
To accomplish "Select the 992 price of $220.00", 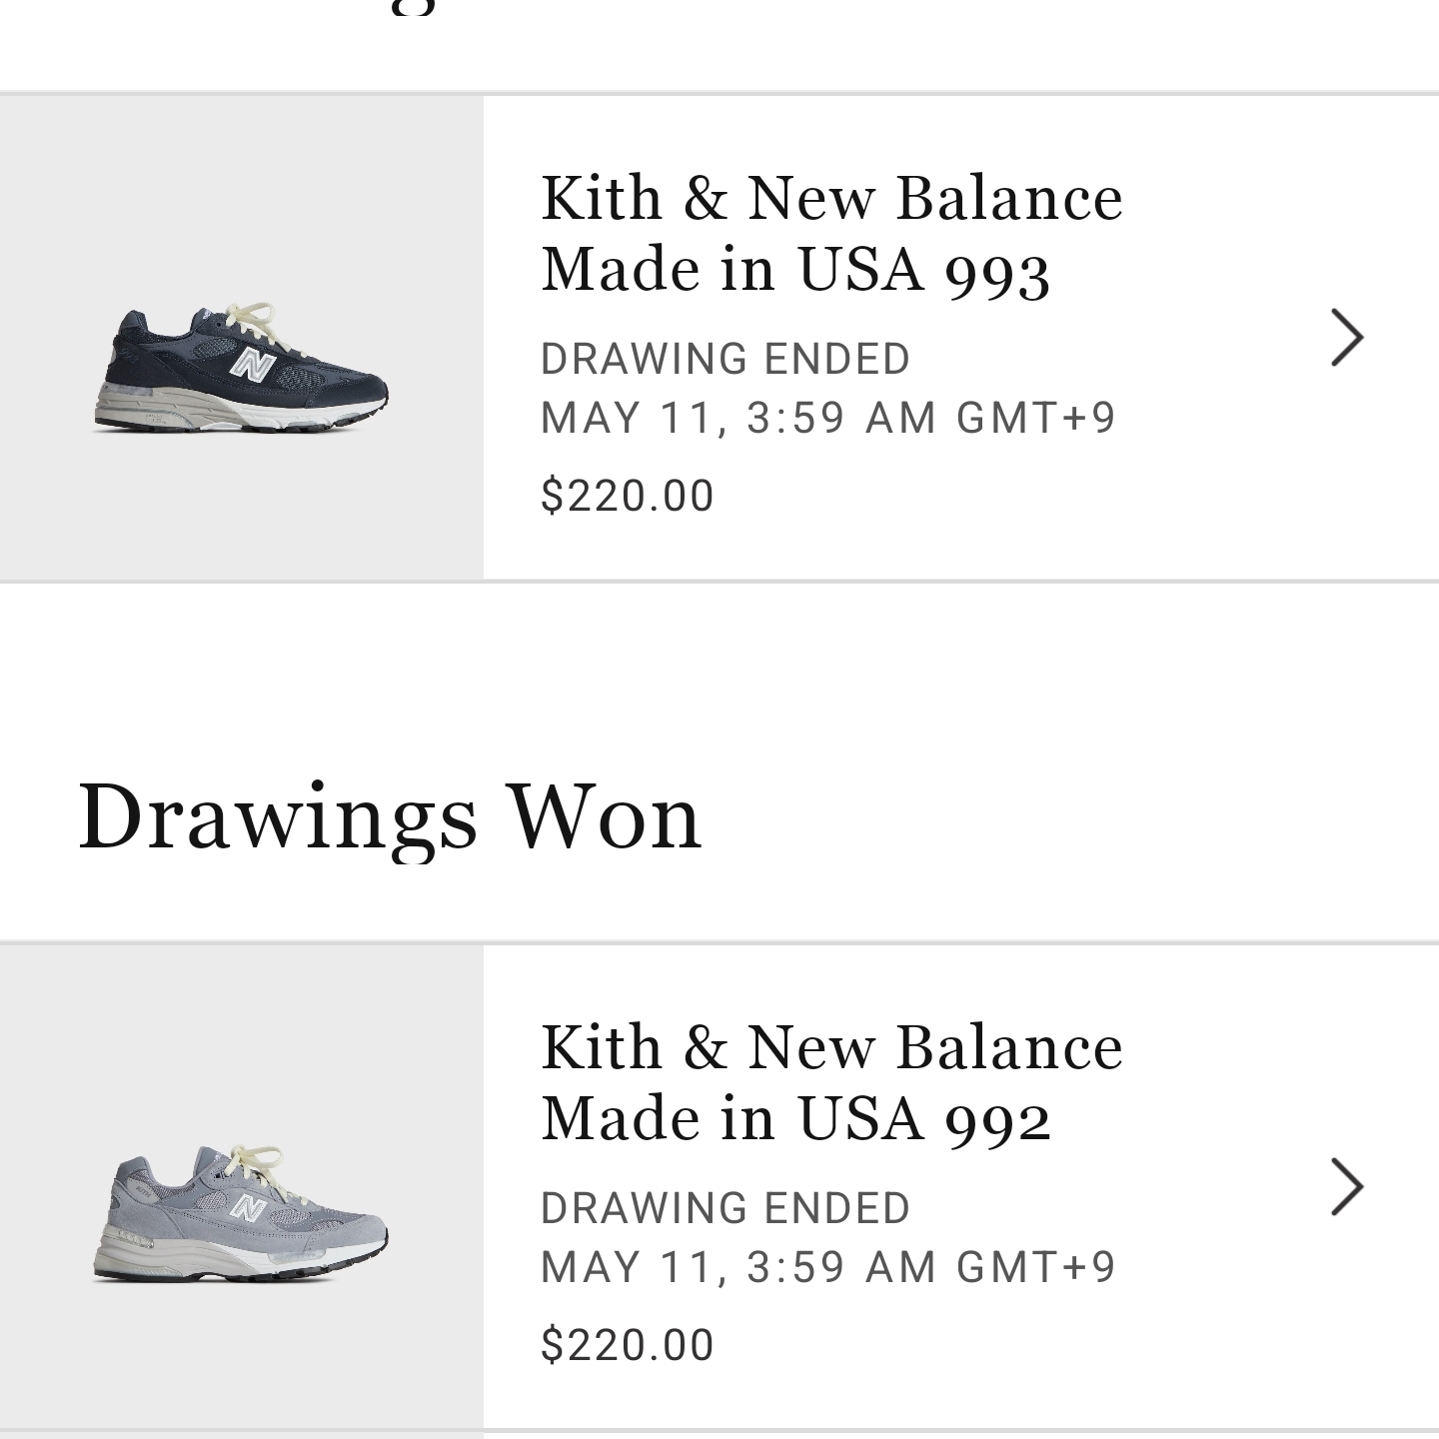I will (x=628, y=1345).
